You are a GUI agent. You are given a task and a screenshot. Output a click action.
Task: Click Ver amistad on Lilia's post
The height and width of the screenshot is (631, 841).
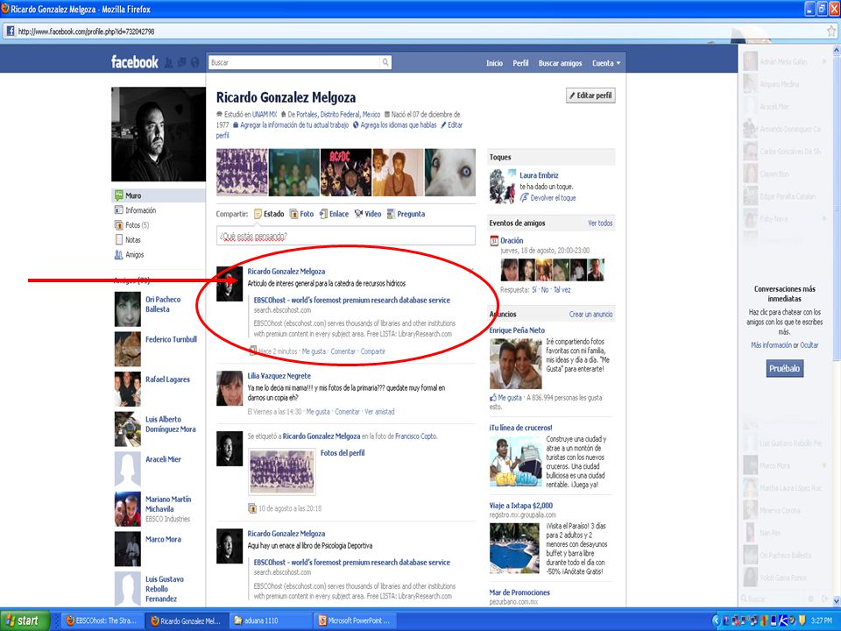[379, 412]
